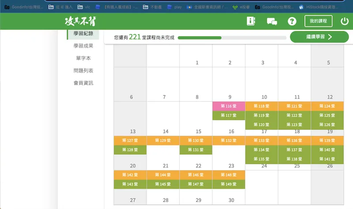Select 學習紀錄 in the sidebar
The height and width of the screenshot is (209, 353).
(83, 34)
